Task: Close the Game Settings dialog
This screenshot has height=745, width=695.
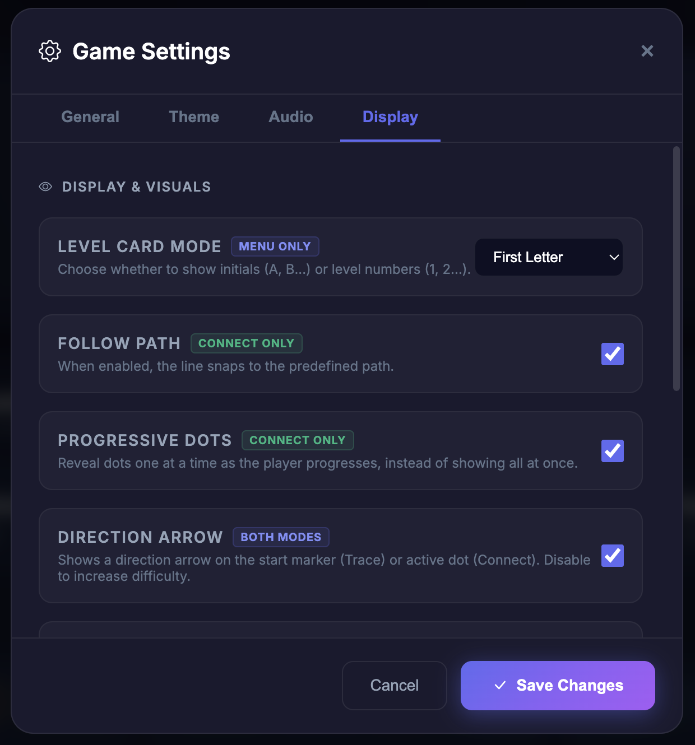Action: tap(647, 51)
